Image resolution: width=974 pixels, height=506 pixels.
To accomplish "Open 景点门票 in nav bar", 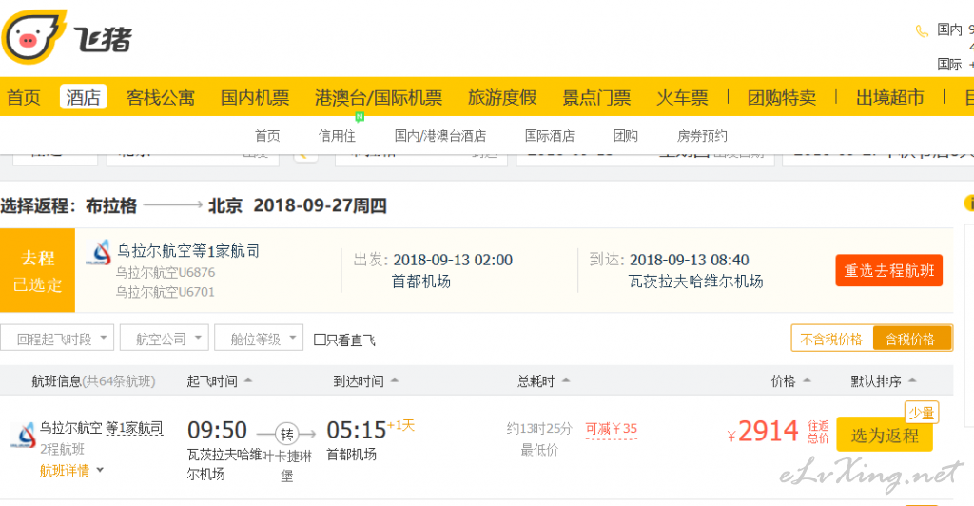I will coord(596,97).
